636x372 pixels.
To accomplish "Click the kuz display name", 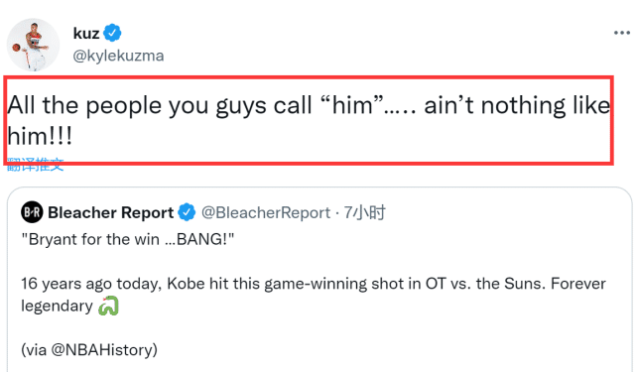I will tap(86, 34).
